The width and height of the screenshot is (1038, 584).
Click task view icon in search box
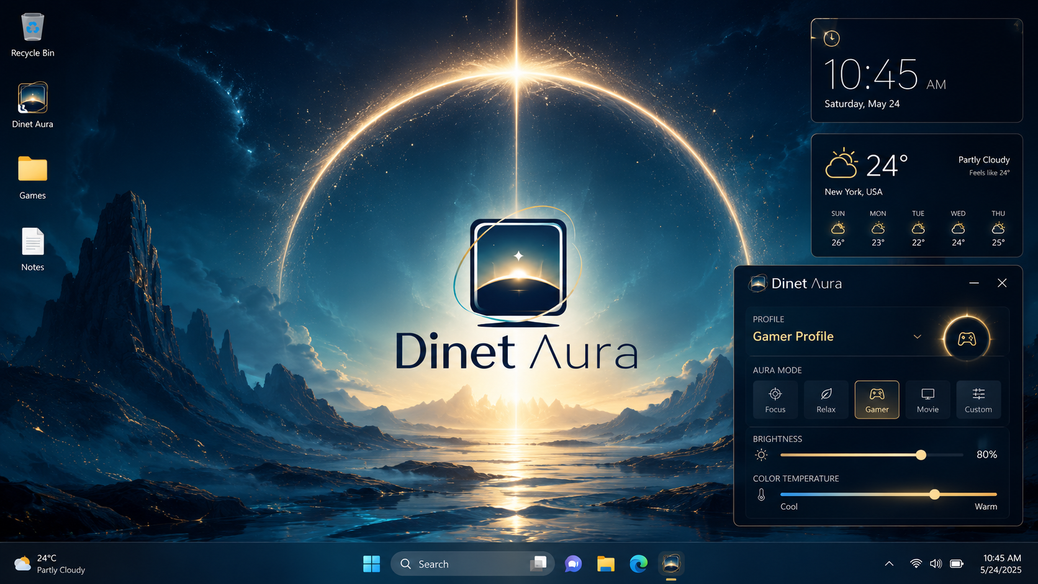[x=538, y=564]
